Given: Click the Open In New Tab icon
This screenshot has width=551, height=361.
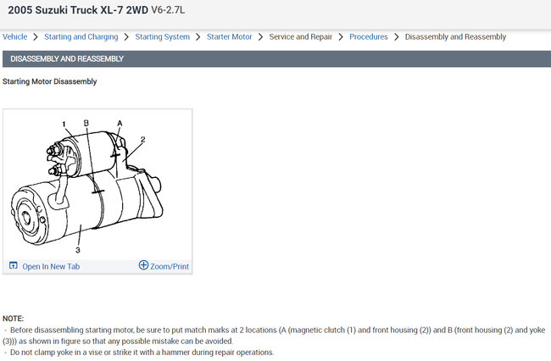Looking at the screenshot, I should [x=13, y=265].
